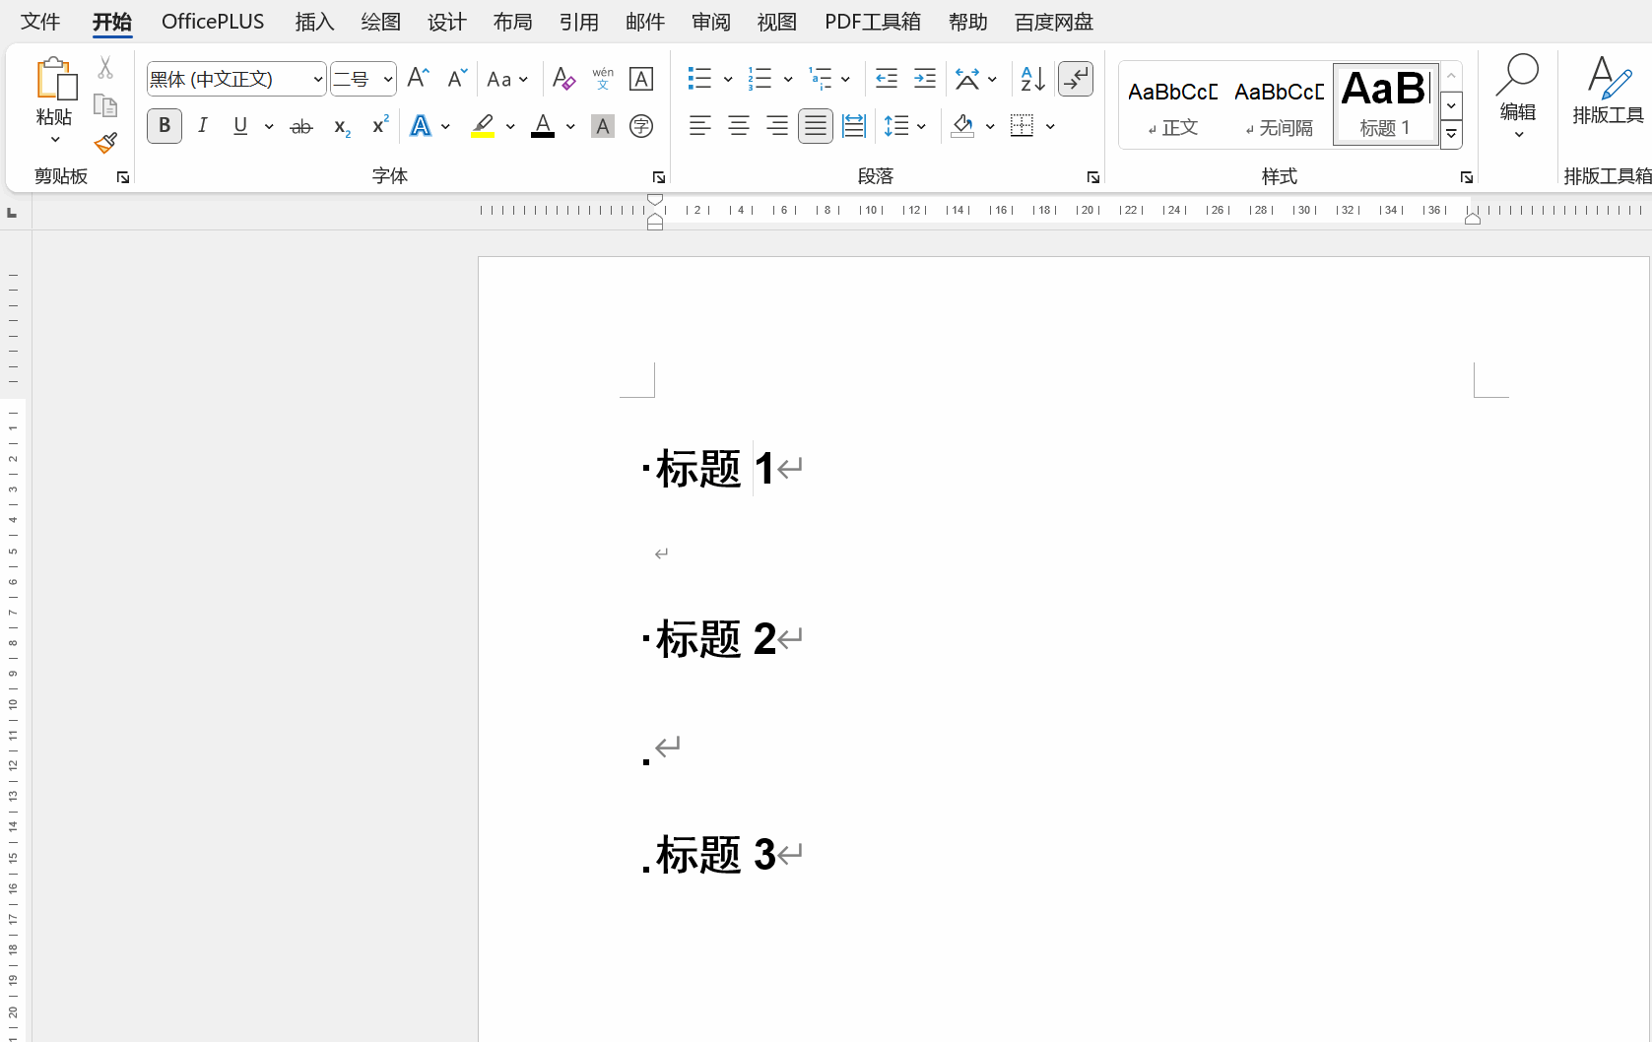This screenshot has height=1042, width=1652.
Task: Open the 布局 ribbon tab
Action: pyautogui.click(x=512, y=22)
